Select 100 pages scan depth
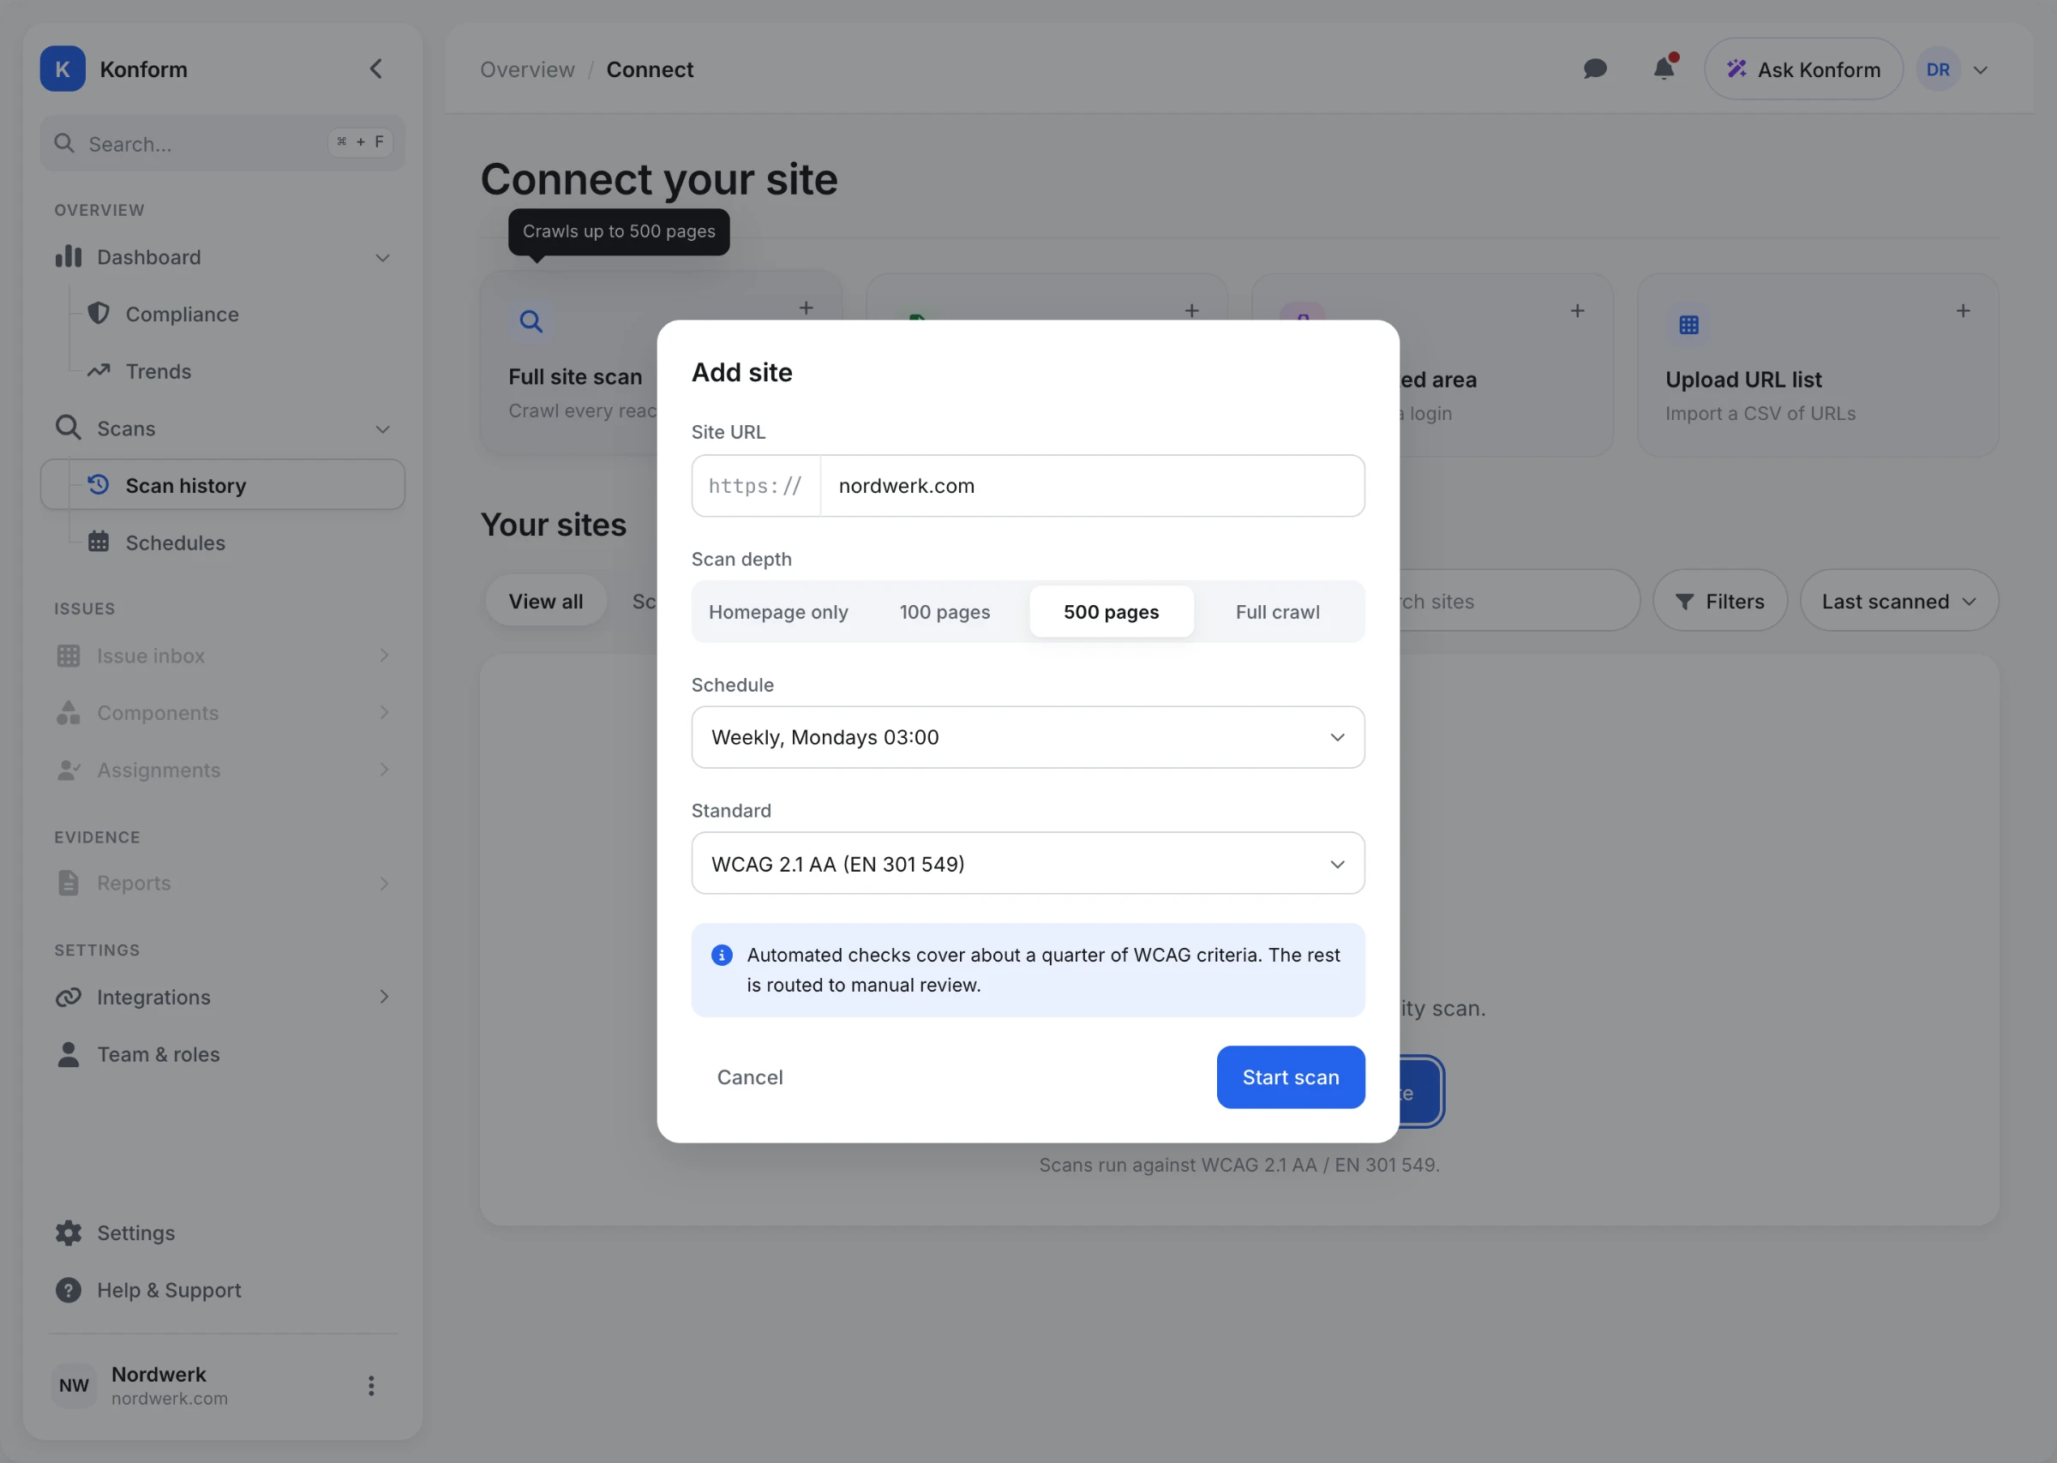Screen dimensions: 2057x1463 (945, 612)
